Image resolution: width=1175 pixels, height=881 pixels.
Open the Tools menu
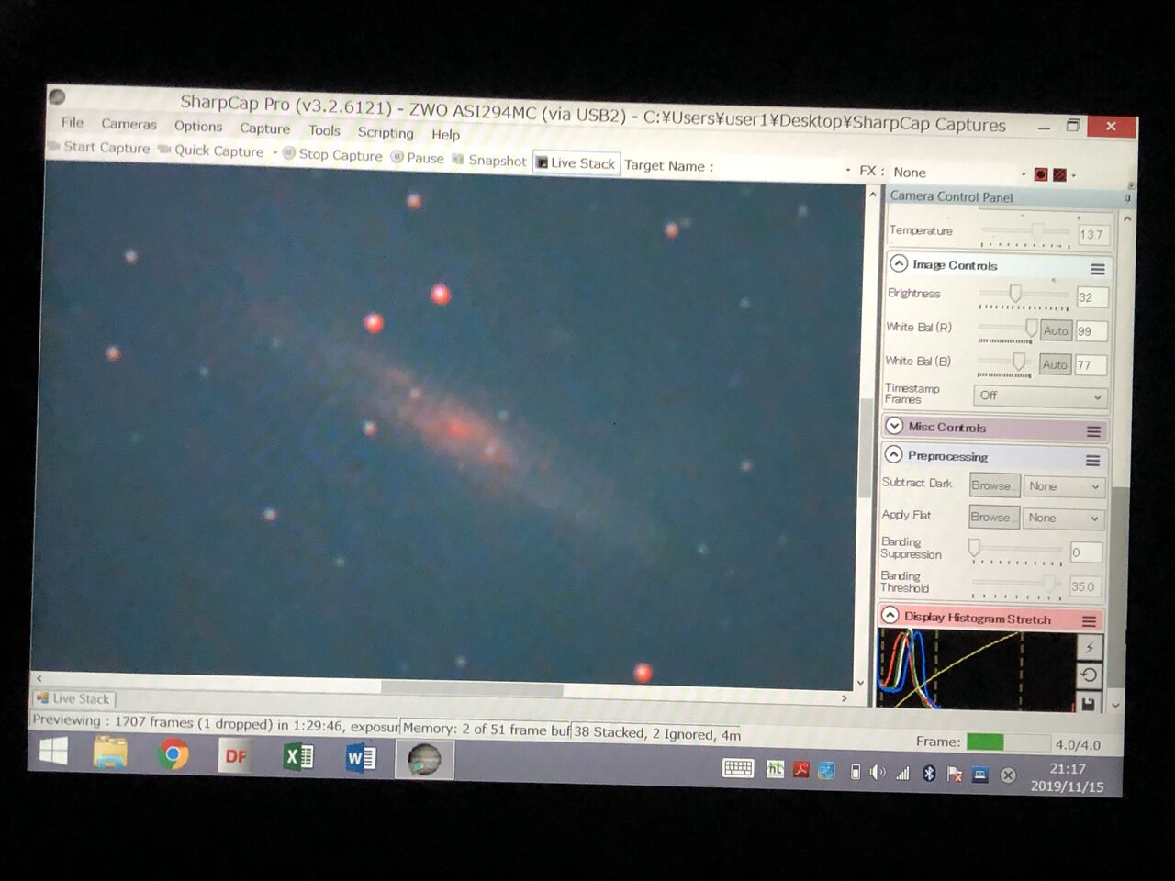[324, 130]
